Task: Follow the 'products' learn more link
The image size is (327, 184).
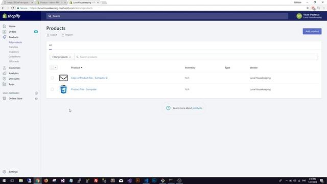Action: tap(197, 108)
